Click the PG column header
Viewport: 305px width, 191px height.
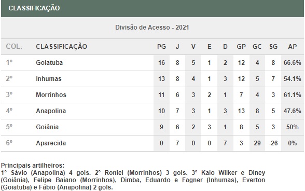pyautogui.click(x=161, y=47)
